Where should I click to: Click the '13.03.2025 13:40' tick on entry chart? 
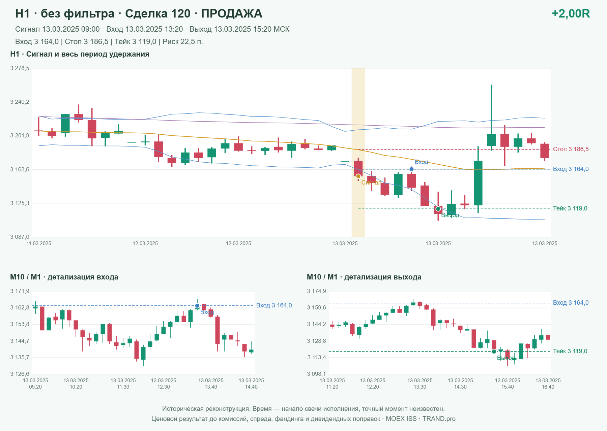211,384
